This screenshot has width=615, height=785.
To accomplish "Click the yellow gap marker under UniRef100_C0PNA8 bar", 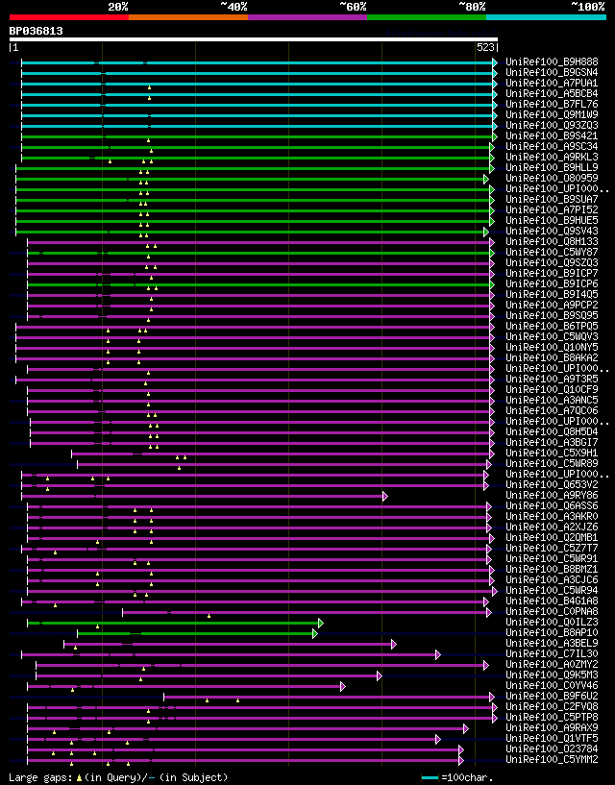I will 209,616.
